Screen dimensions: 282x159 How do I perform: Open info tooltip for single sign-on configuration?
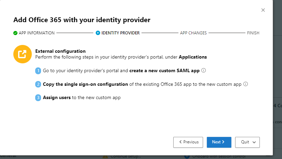[x=245, y=84]
